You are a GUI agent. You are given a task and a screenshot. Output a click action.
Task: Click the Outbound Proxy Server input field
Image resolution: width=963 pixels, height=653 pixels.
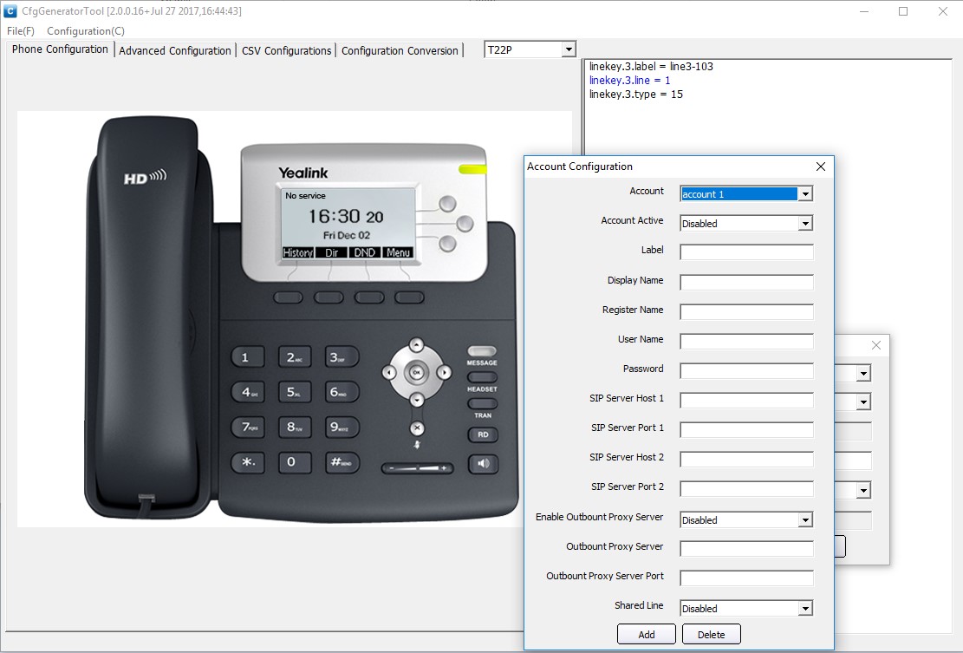(x=746, y=548)
